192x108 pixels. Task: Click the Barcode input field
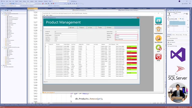click(x=66, y=33)
